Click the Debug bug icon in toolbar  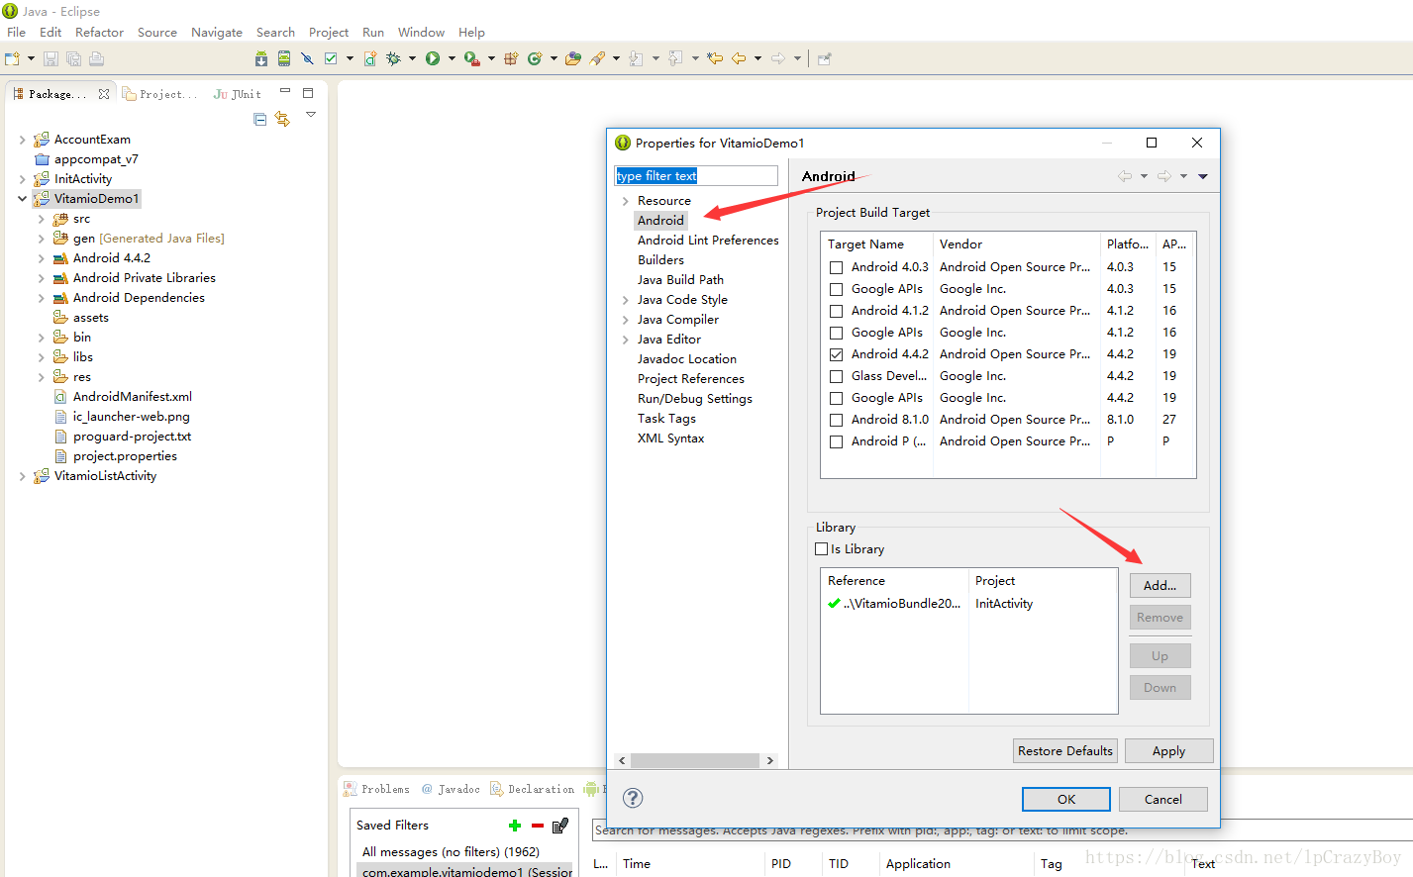point(393,58)
